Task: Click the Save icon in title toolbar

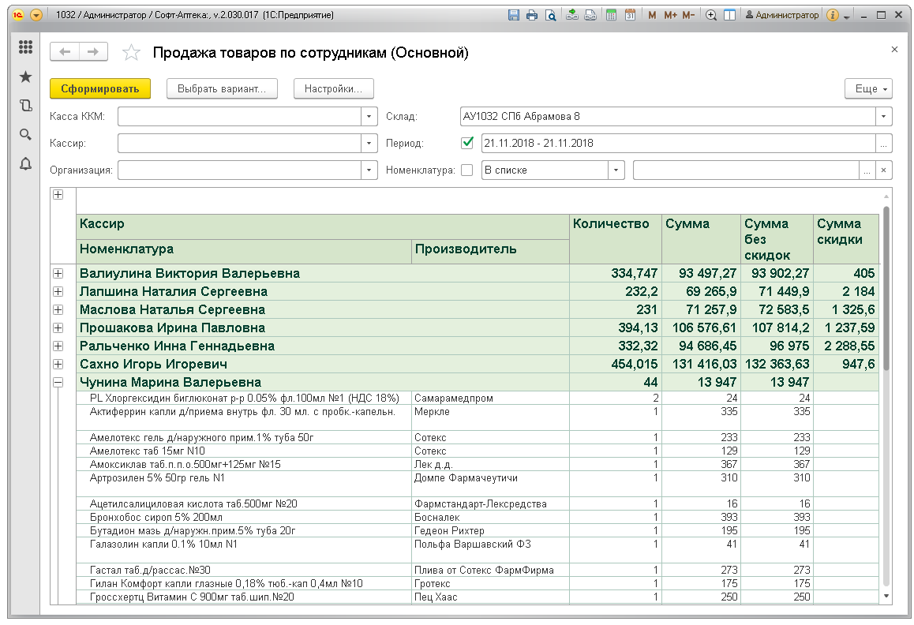Action: (x=515, y=15)
